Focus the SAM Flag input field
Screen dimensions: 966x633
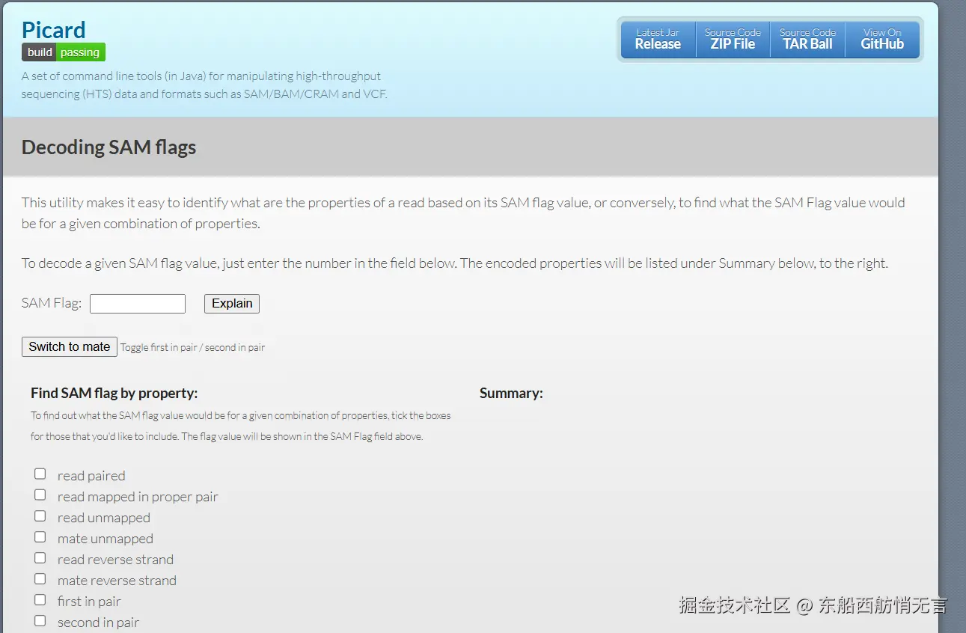coord(138,304)
